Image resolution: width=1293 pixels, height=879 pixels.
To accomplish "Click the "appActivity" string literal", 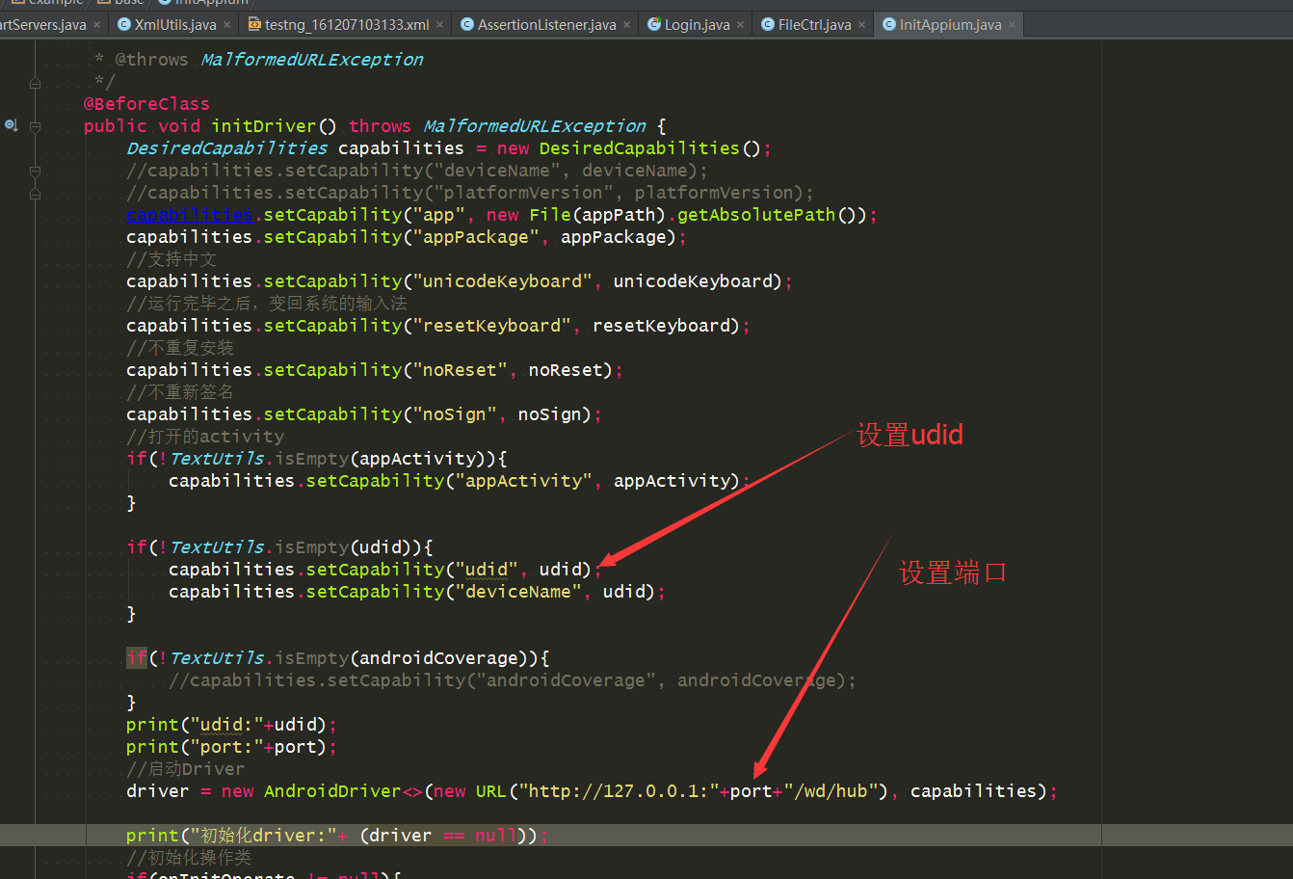I will click(523, 481).
